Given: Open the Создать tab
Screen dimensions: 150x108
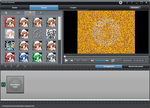Looking at the screenshot, I should tap(73, 8).
